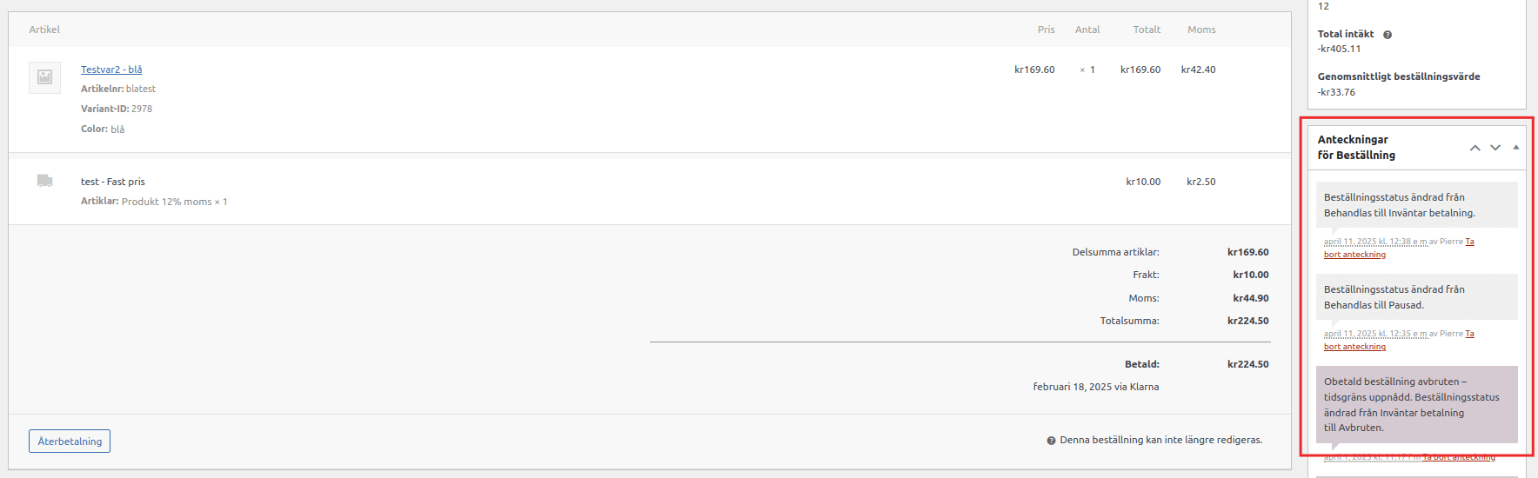Image resolution: width=1538 pixels, height=478 pixels.
Task: Click the 12:35 note timestamp
Action: click(1375, 334)
